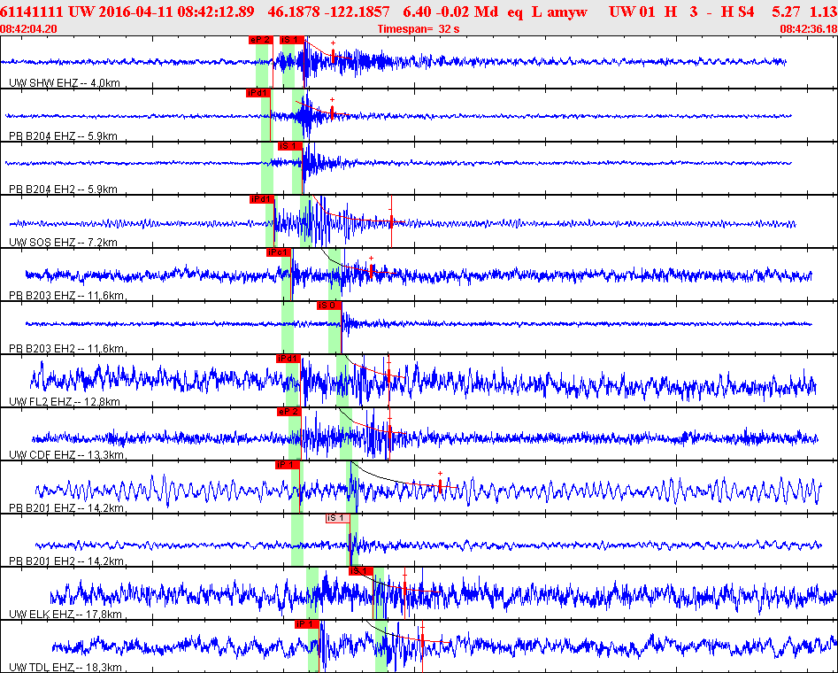Image resolution: width=838 pixels, height=673 pixels.
Task: Click the event ID 61141111 in header
Action: (31, 11)
